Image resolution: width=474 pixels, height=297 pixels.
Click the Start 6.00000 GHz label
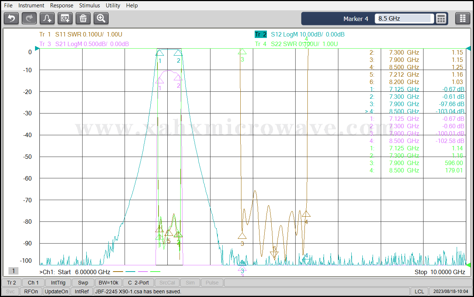pyautogui.click(x=83, y=272)
